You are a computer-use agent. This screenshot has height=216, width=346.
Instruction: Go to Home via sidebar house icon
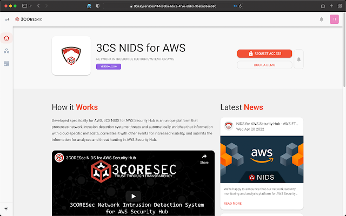(6, 38)
